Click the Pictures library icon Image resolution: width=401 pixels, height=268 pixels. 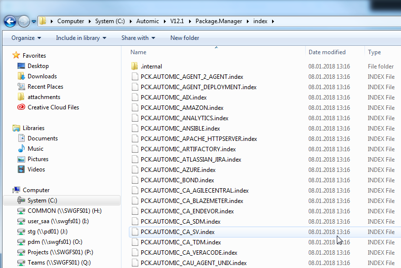(21, 159)
